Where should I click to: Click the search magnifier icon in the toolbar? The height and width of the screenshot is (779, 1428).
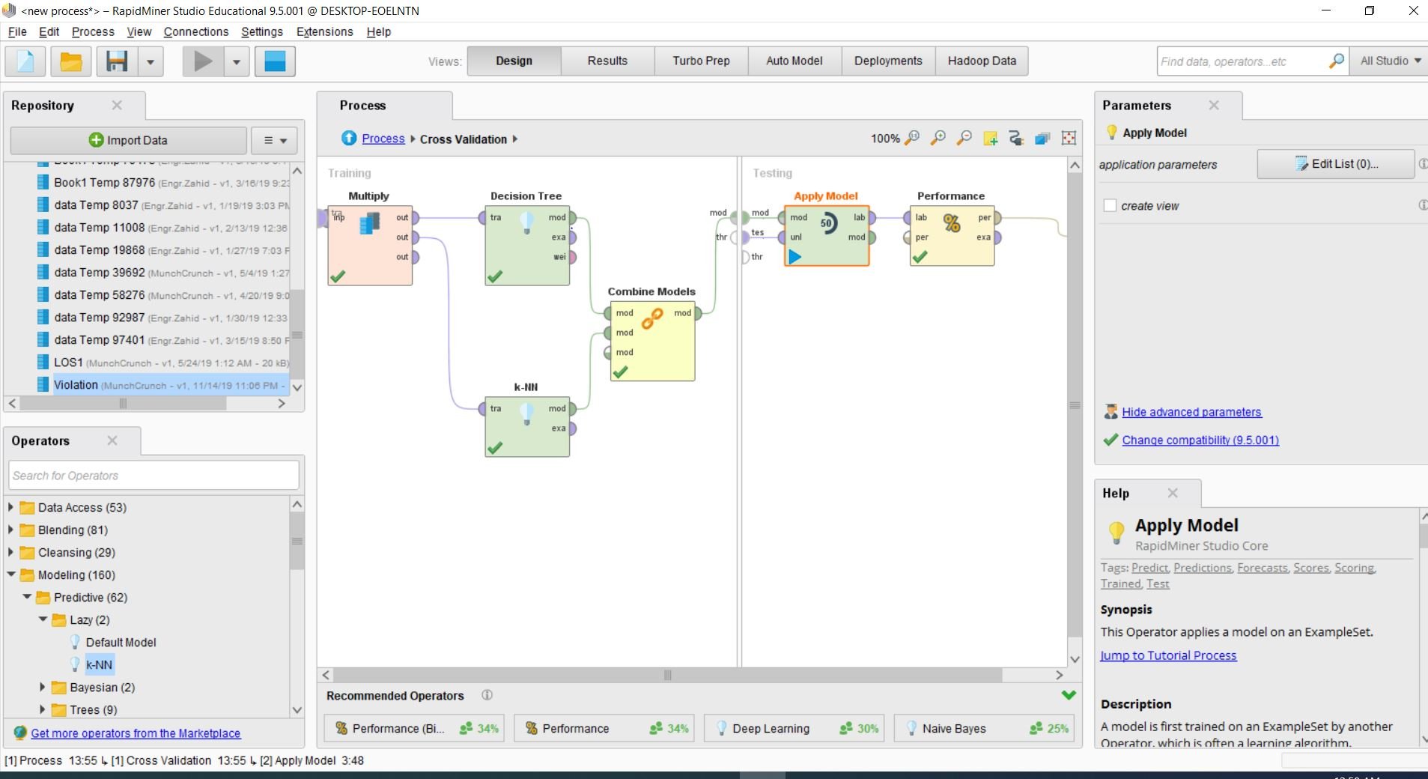pos(1336,61)
